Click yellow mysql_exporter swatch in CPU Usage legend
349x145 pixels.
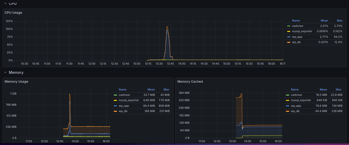pos(289,31)
